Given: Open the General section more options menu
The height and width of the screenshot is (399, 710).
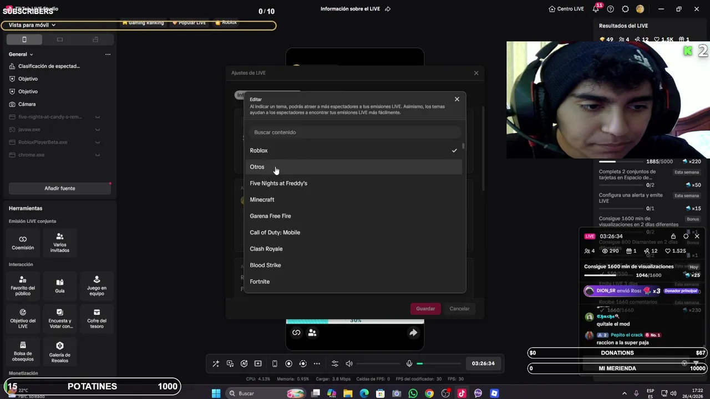Looking at the screenshot, I should point(108,54).
